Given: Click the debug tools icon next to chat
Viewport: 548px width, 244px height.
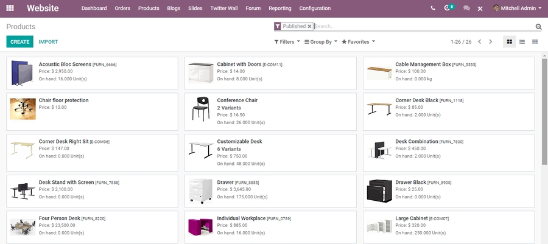Looking at the screenshot, I should tap(480, 9).
